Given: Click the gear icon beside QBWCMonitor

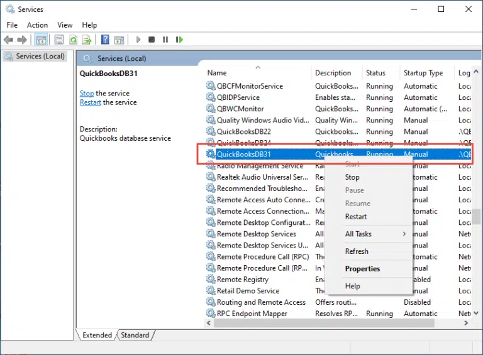Looking at the screenshot, I should pos(211,109).
